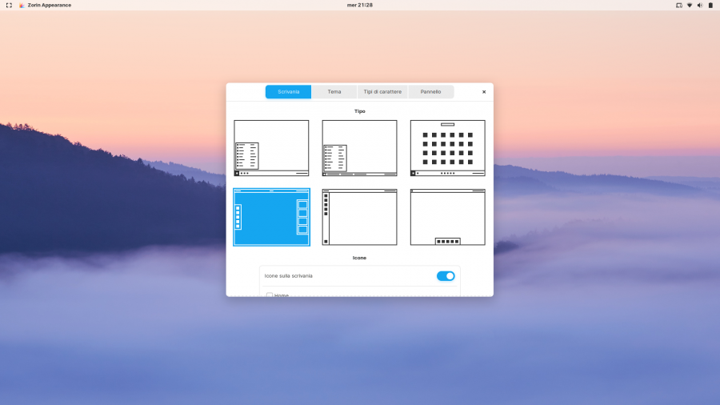The image size is (720, 405).
Task: Close the Zorin Appearance dialog
Action: [x=484, y=92]
